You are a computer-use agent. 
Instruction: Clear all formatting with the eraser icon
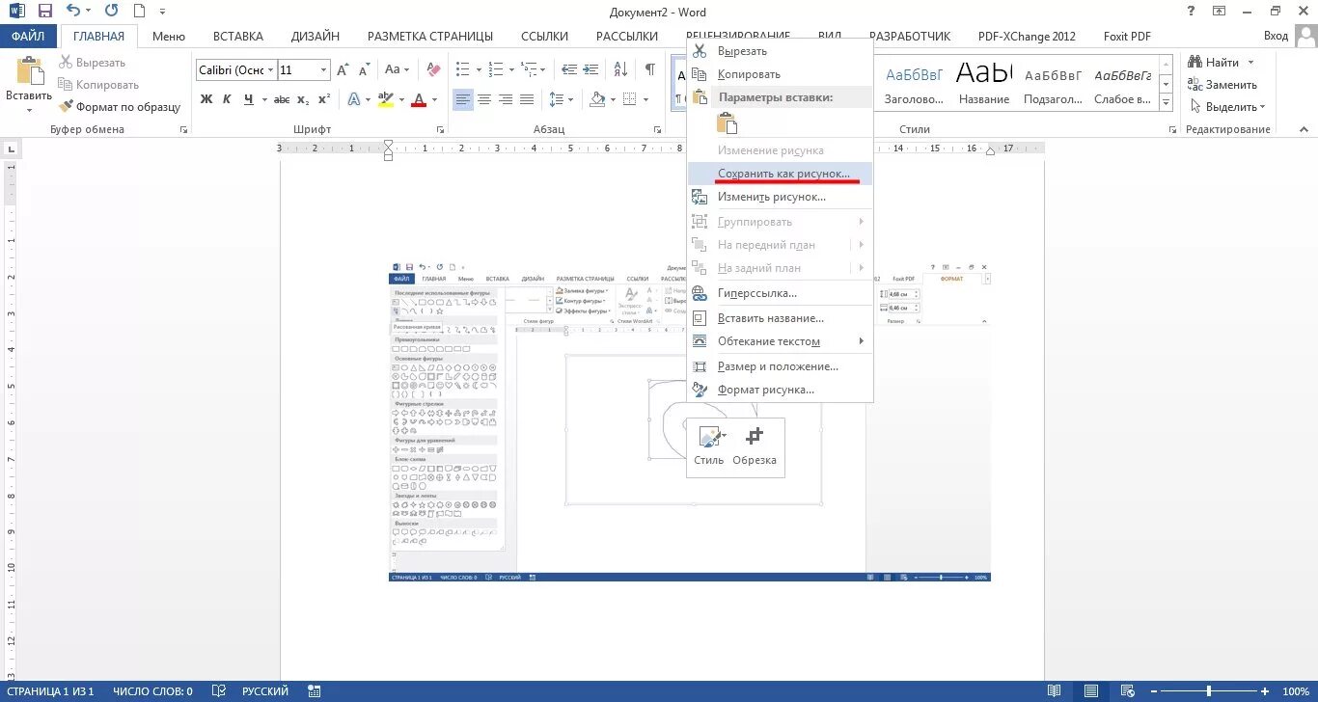433,69
